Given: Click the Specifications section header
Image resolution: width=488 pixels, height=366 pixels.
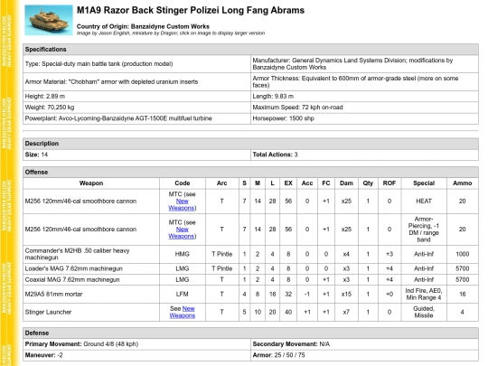Looking at the screenshot, I should click(250, 50).
